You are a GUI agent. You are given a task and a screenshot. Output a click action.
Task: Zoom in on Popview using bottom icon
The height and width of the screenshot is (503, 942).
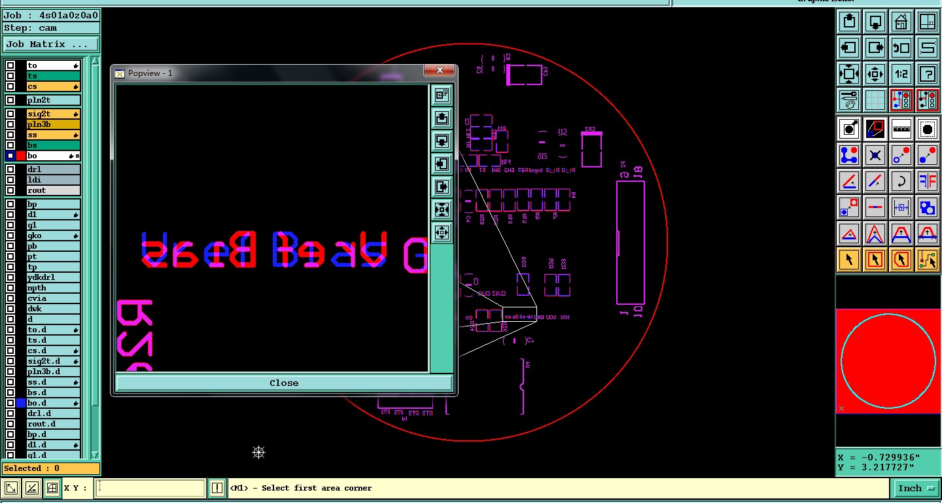click(x=442, y=232)
